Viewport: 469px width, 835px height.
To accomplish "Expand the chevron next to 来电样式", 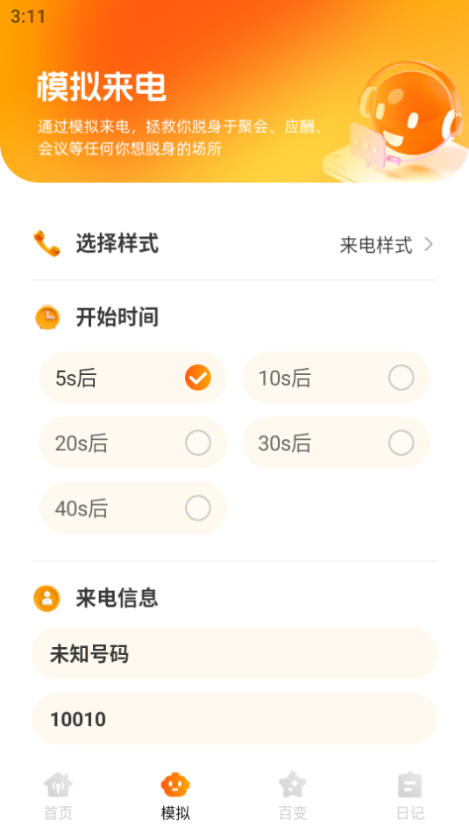I will [x=429, y=244].
